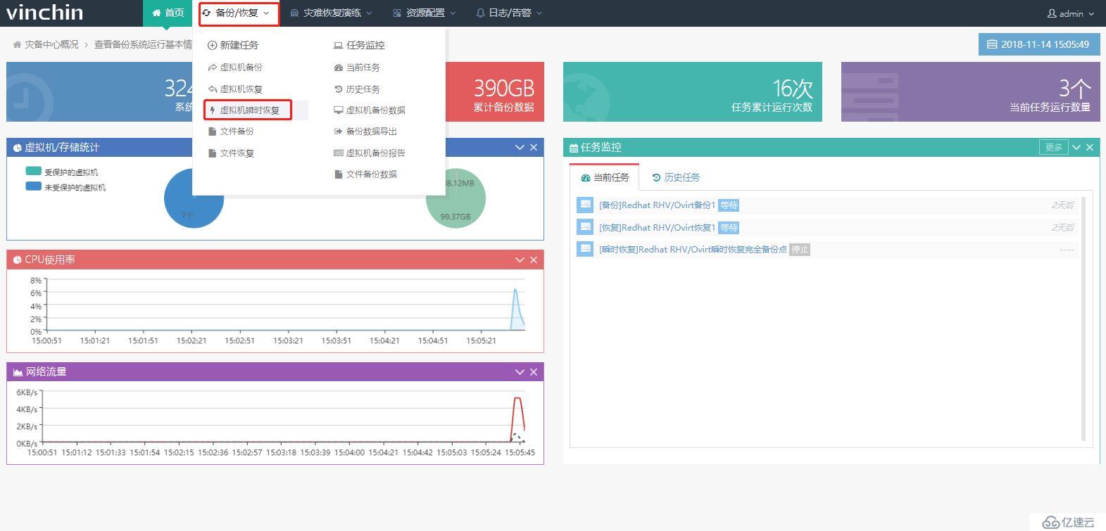The width and height of the screenshot is (1106, 531).
Task: Select 文件备份数据 menu entry
Action: coord(365,174)
